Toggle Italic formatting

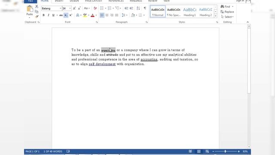[x=49, y=15]
